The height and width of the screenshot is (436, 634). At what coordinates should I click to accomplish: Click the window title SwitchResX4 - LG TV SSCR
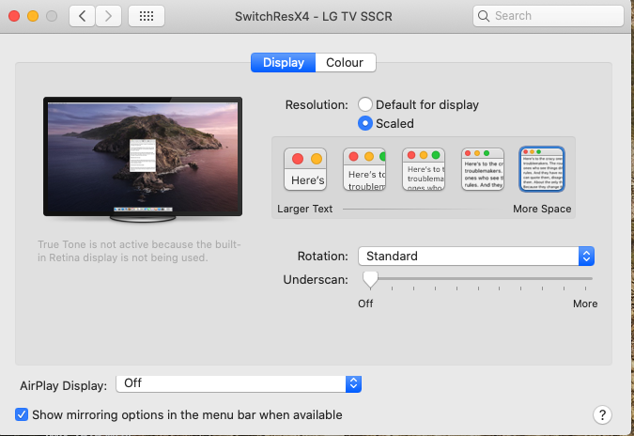[x=314, y=17]
